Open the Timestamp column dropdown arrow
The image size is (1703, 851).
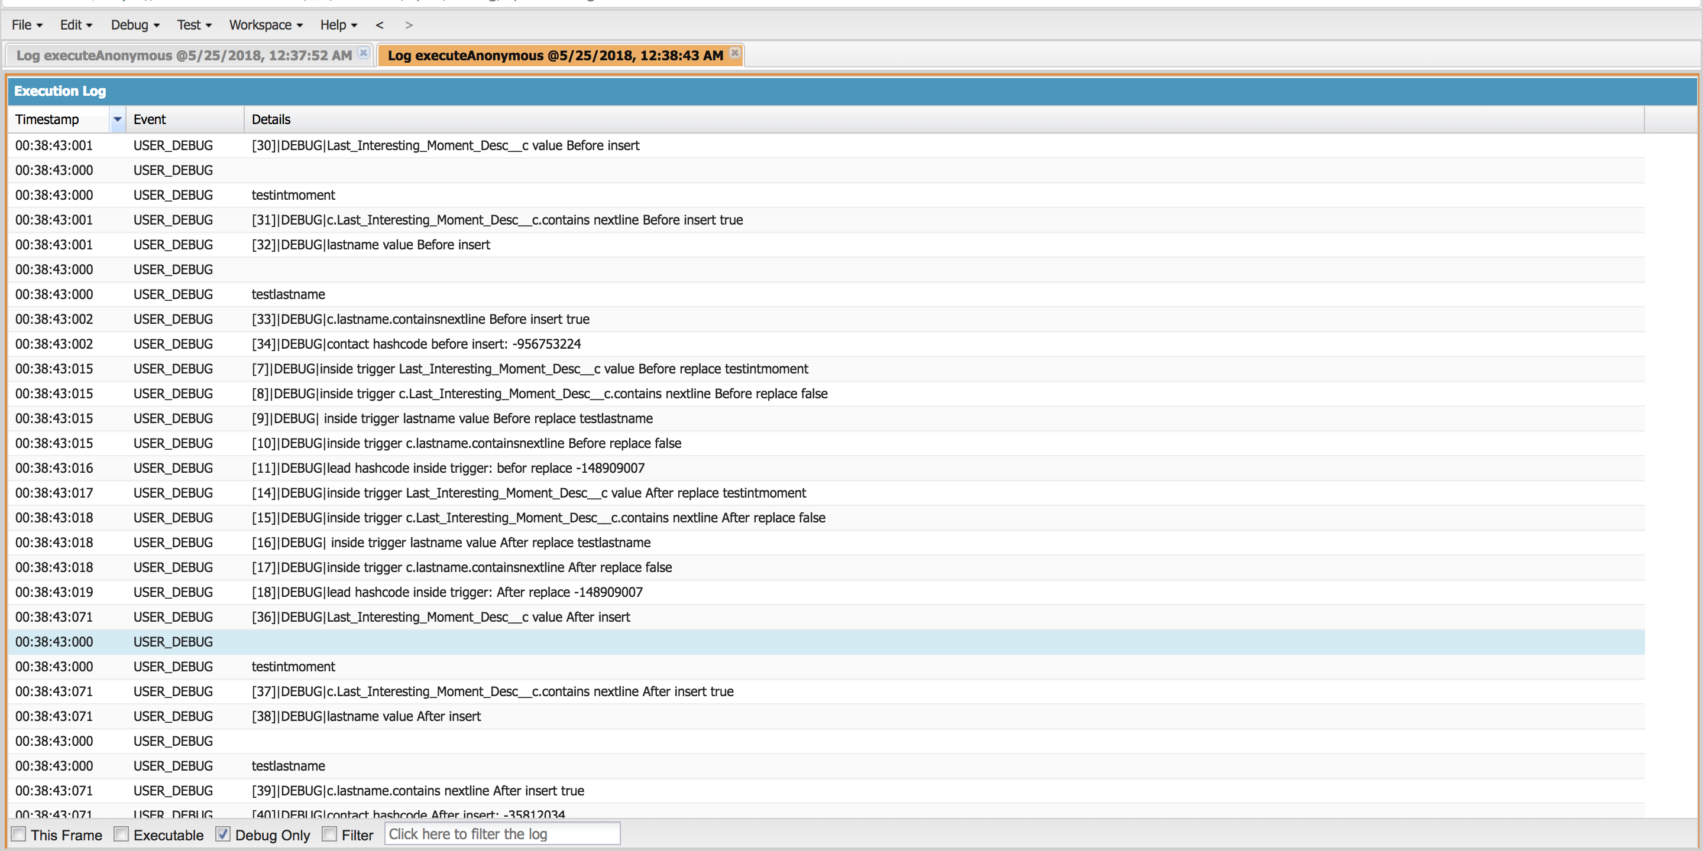[117, 119]
